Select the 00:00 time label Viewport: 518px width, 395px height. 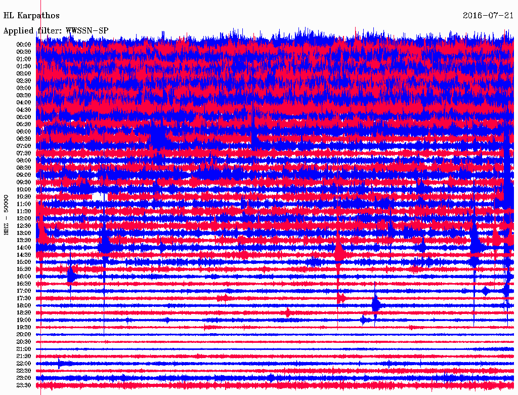tap(24, 45)
